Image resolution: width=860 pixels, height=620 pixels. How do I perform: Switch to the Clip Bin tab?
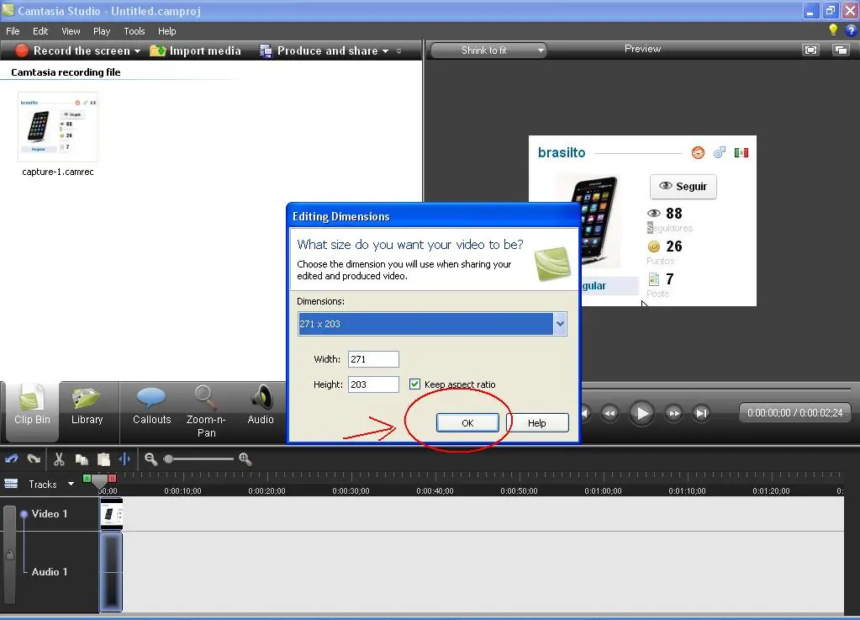coord(32,411)
